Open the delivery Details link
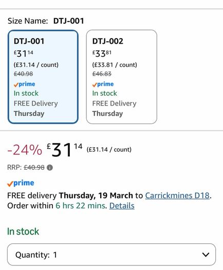The width and height of the screenshot is (223, 270). point(122,206)
